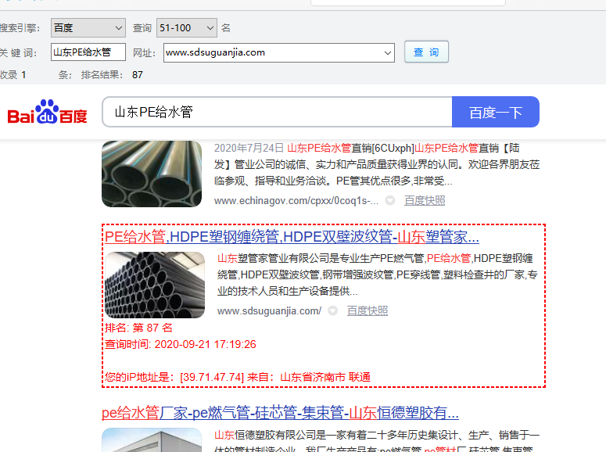The height and width of the screenshot is (452, 606).
Task: Click the 百度一下 search button
Action: (x=496, y=112)
